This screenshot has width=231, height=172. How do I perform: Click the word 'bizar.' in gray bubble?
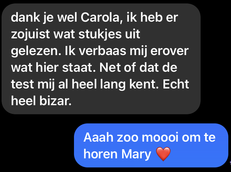pos(55,101)
